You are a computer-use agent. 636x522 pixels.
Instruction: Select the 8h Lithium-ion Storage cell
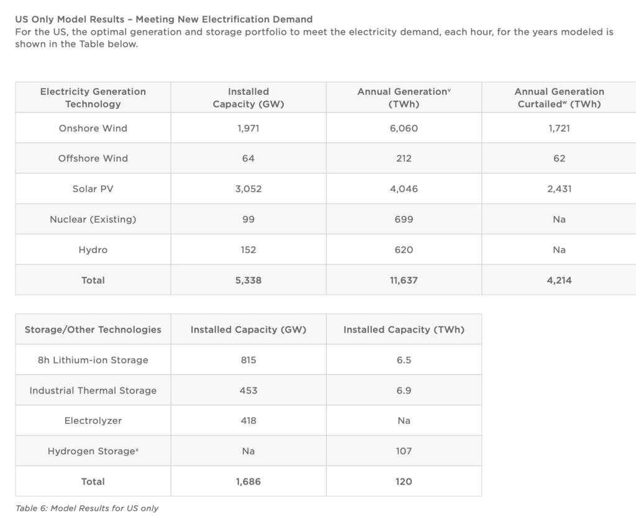[x=93, y=360]
